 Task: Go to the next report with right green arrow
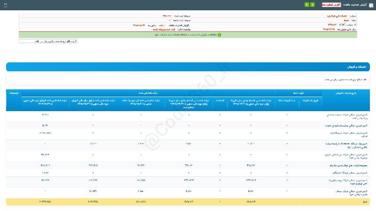(x=313, y=5)
